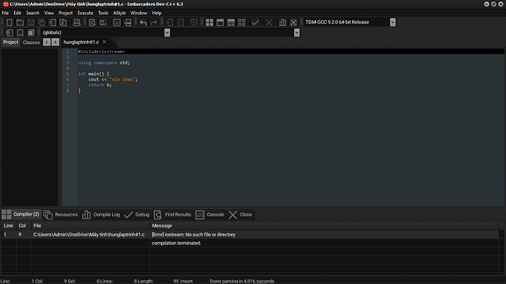The width and height of the screenshot is (506, 284).
Task: Click the Debug checkmark toolbar icon
Action: tap(255, 22)
